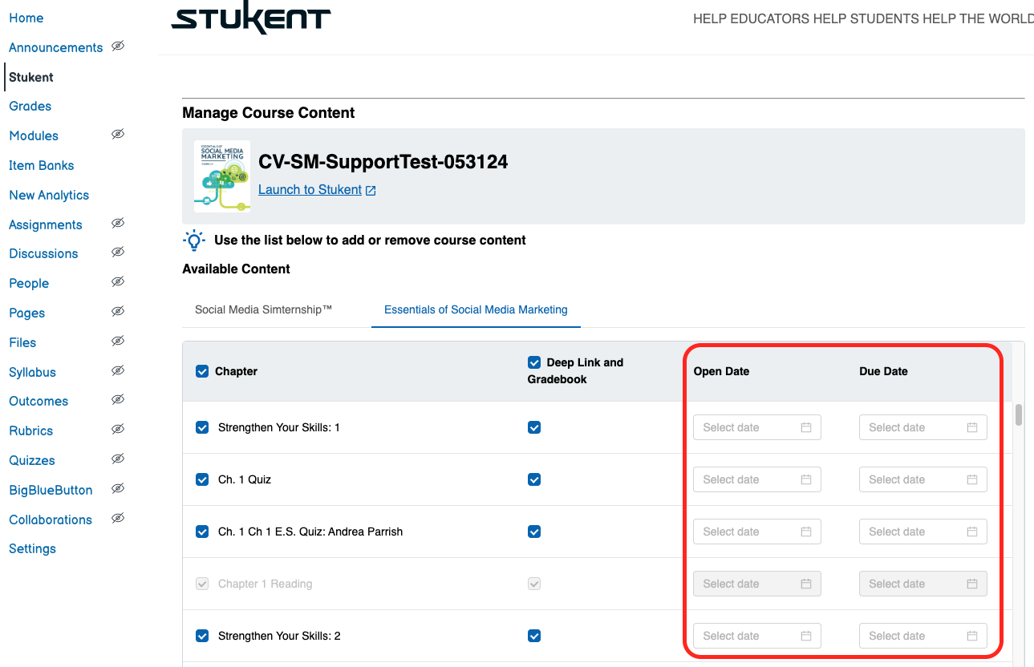
Task: Click Due Date field for Strengthen Your Skills: 2
Action: 923,636
